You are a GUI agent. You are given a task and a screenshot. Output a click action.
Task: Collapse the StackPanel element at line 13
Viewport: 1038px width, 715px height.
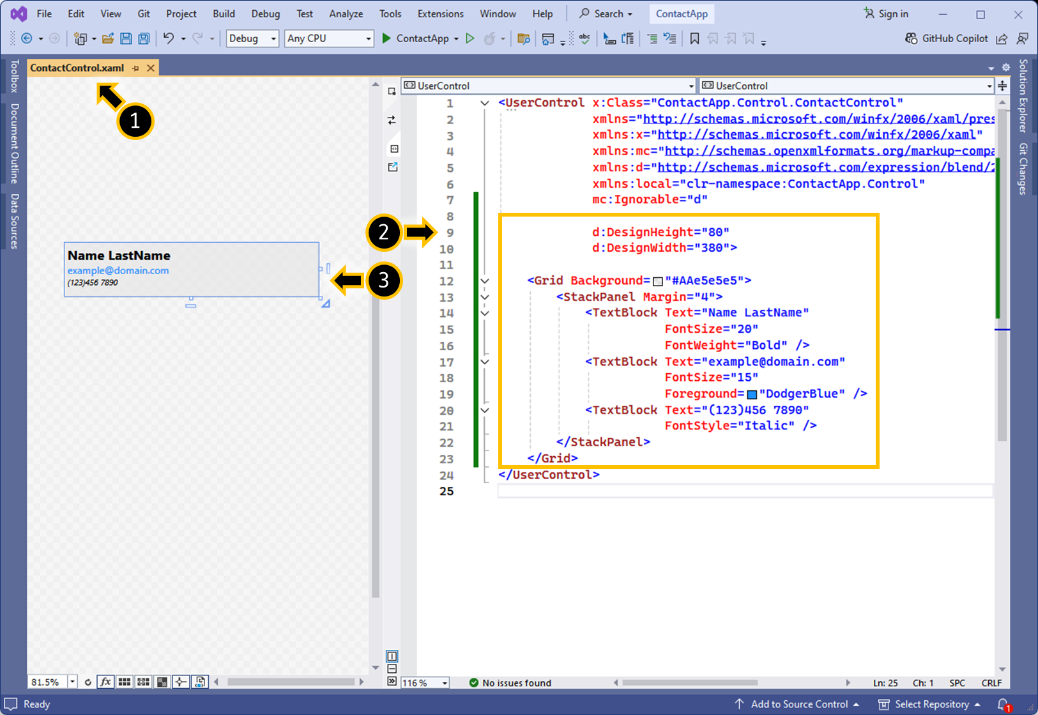[x=485, y=297]
